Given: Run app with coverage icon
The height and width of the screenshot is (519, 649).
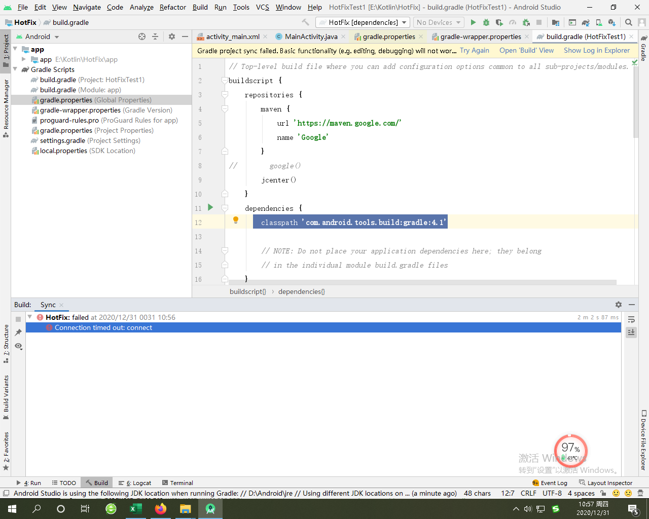Looking at the screenshot, I should point(499,22).
